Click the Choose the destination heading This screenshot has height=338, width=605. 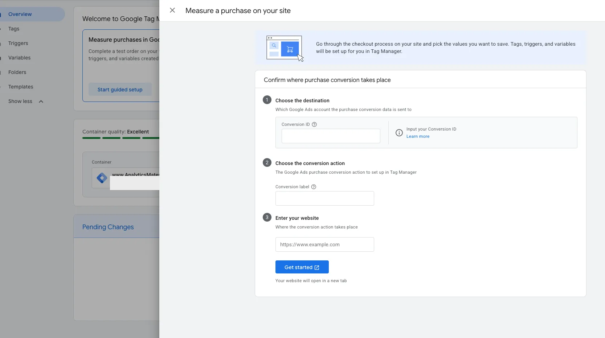tap(302, 100)
